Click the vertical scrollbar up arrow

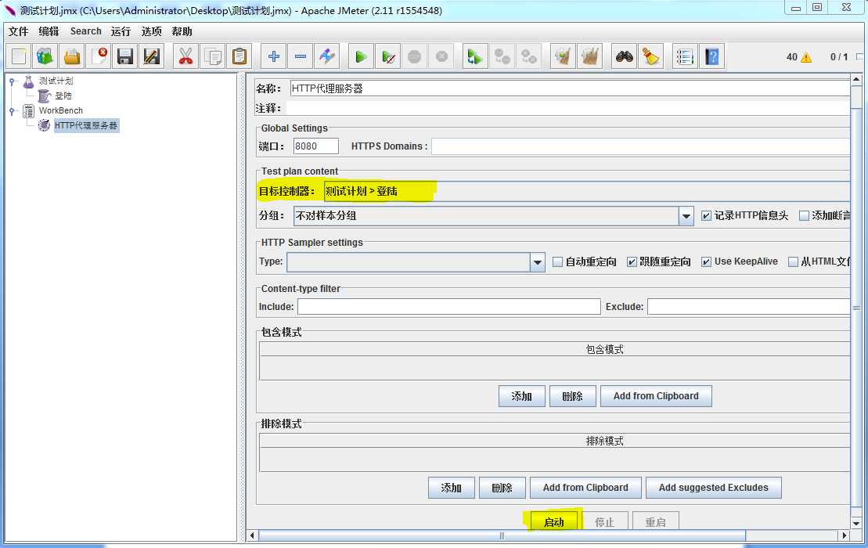[855, 80]
